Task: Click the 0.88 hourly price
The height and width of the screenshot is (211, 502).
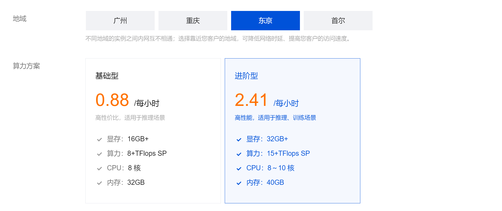Action: click(x=112, y=100)
